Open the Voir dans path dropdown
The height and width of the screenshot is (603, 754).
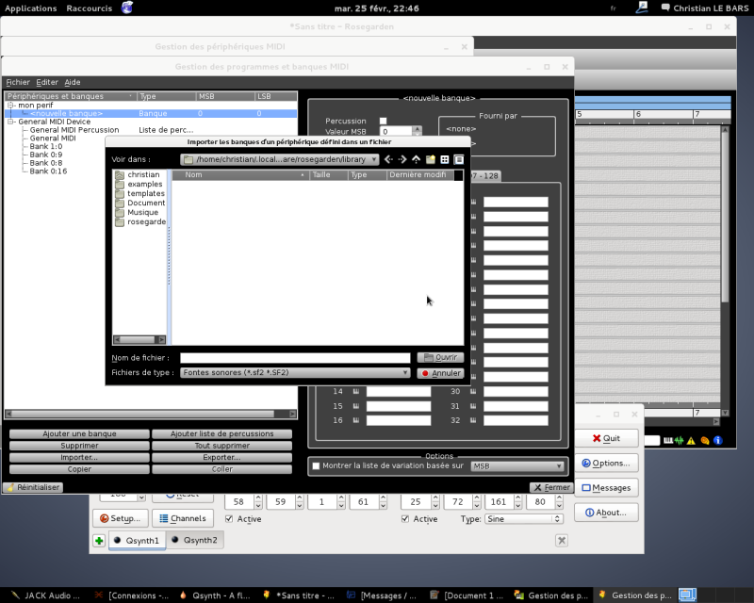[280, 159]
